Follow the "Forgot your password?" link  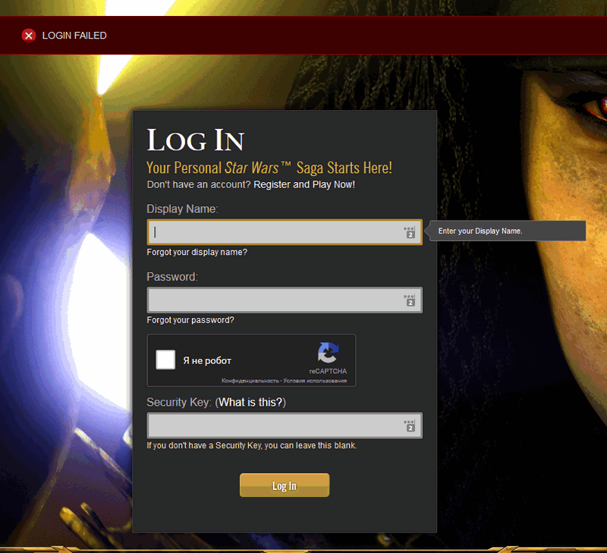tap(190, 320)
